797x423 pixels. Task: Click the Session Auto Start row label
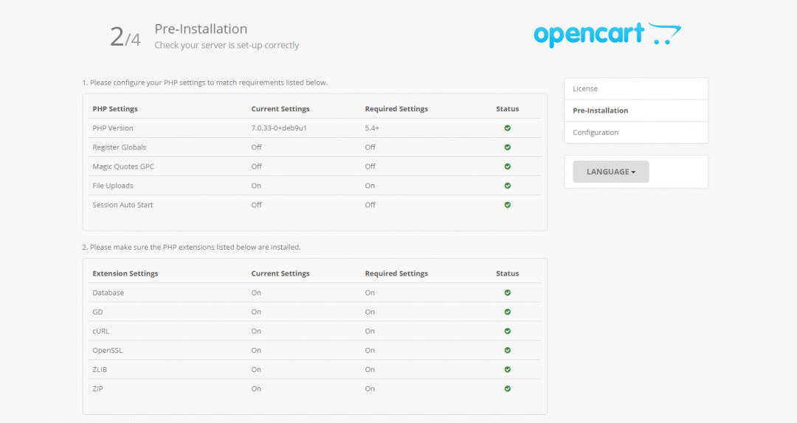(123, 205)
